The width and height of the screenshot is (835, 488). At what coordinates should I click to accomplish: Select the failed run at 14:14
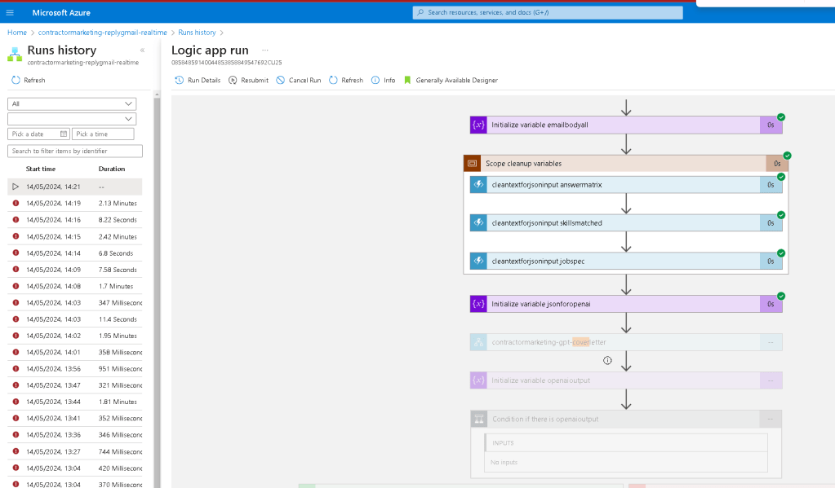74,253
